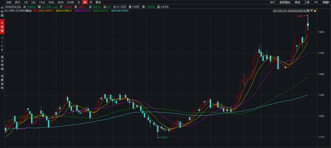Click the volume value 139万
This screenshot has width=331, height=148.
(x=136, y=7)
